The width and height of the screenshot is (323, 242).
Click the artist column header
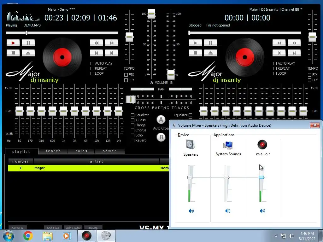(97, 161)
